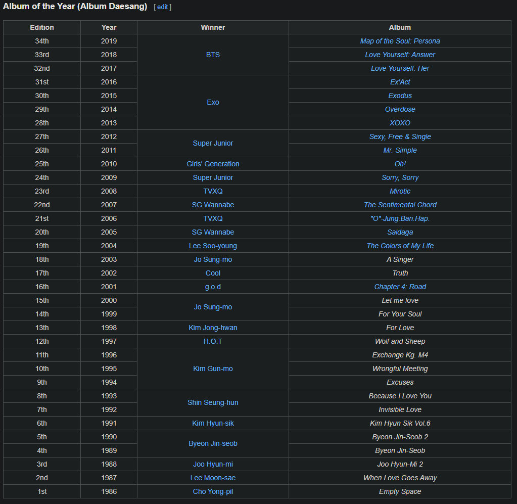The height and width of the screenshot is (504, 517).
Task: Click the Wolf and Sheep album text
Action: click(400, 341)
